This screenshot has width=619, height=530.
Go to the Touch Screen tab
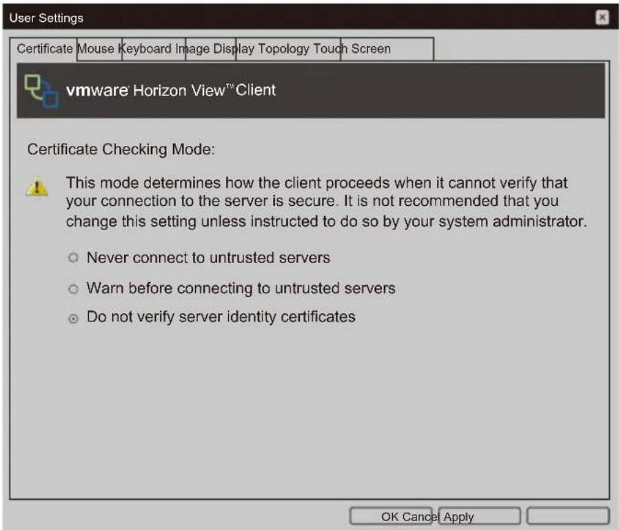(352, 49)
